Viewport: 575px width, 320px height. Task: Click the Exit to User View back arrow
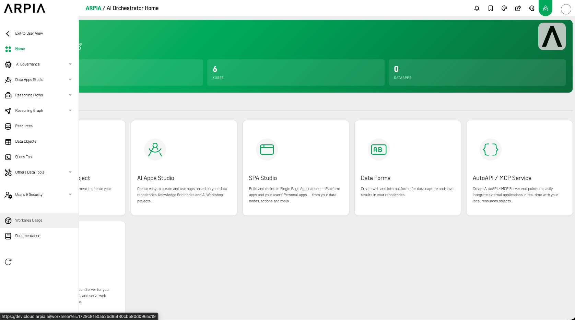[x=8, y=33]
